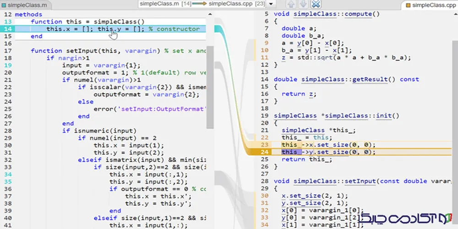The image size is (458, 229).
Task: Click the simpleClass.cpp tab file icon
Action: click(x=409, y=5)
